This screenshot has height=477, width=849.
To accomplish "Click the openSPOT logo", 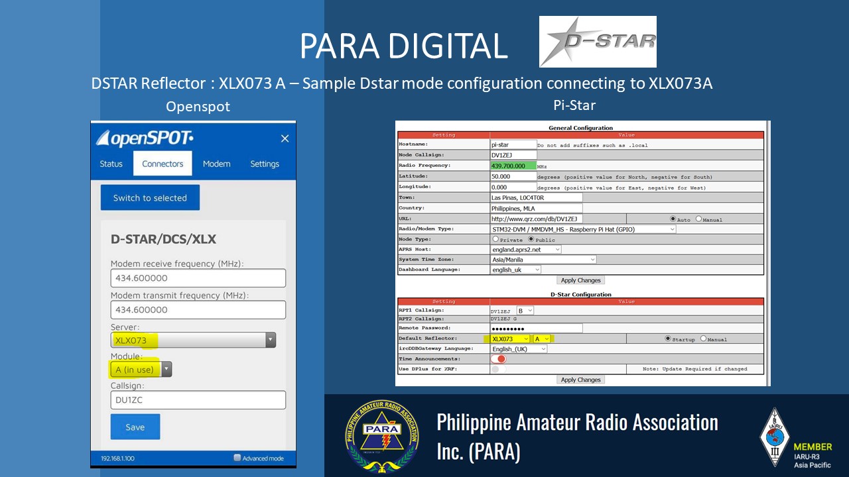I will coord(145,138).
